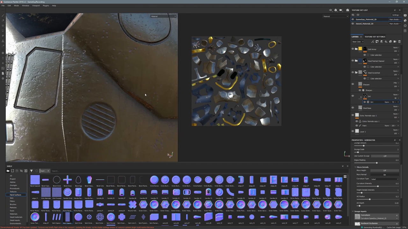
Task: Click the Curvature image input thumbnail
Action: (x=357, y=217)
